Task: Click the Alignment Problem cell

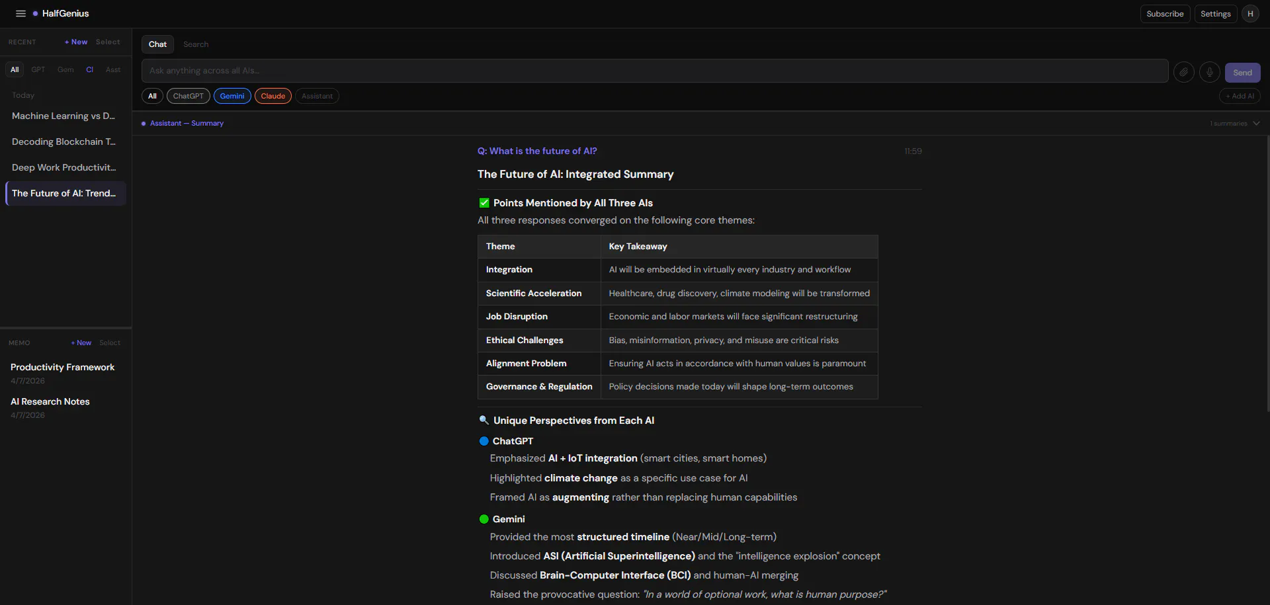Action: [x=539, y=364]
